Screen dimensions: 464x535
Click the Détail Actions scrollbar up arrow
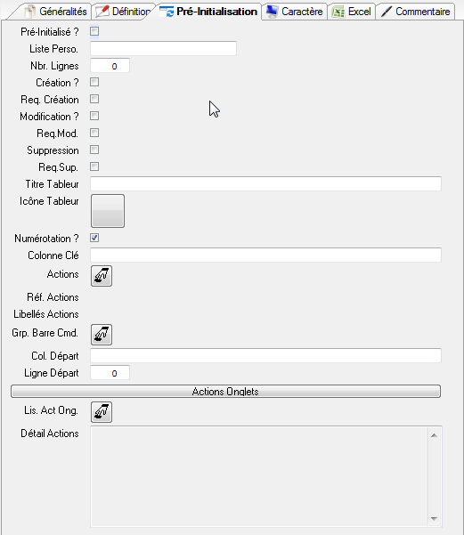coord(434,435)
